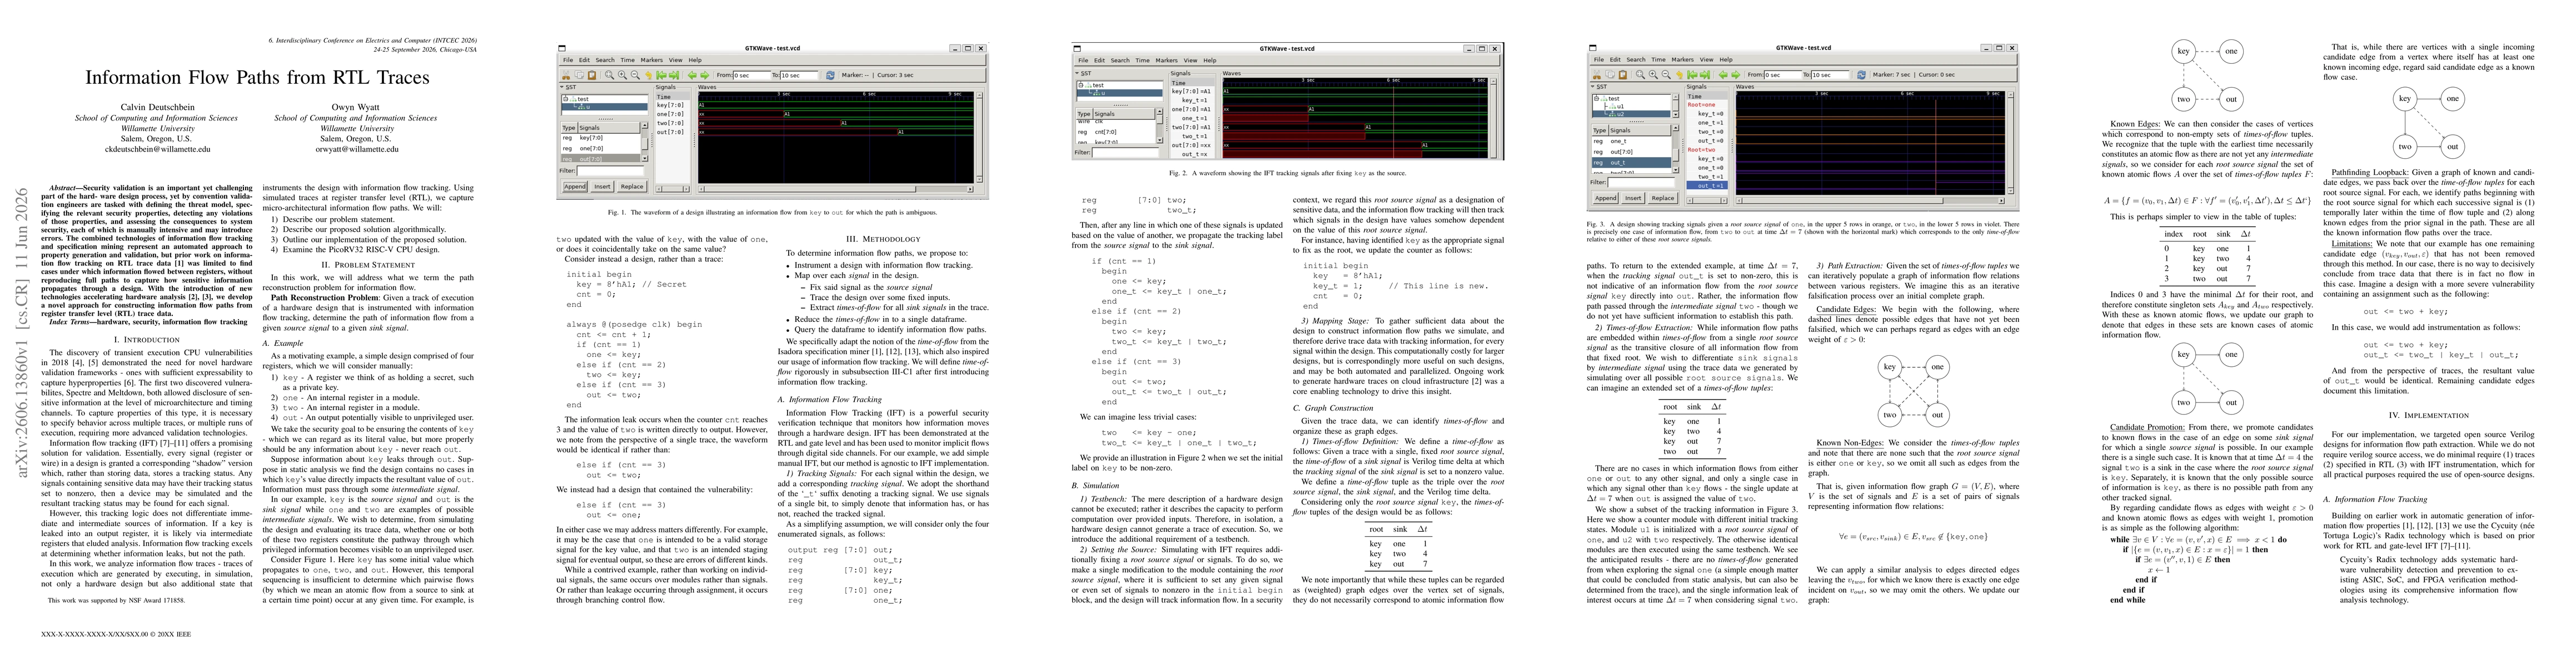Open the File menu in Fig. 1 GTKWave
This screenshot has width=2576, height=666.
tap(568, 61)
